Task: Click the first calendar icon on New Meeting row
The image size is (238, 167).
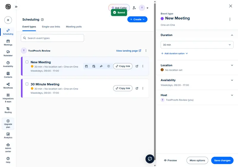Action: pyautogui.click(x=86, y=66)
